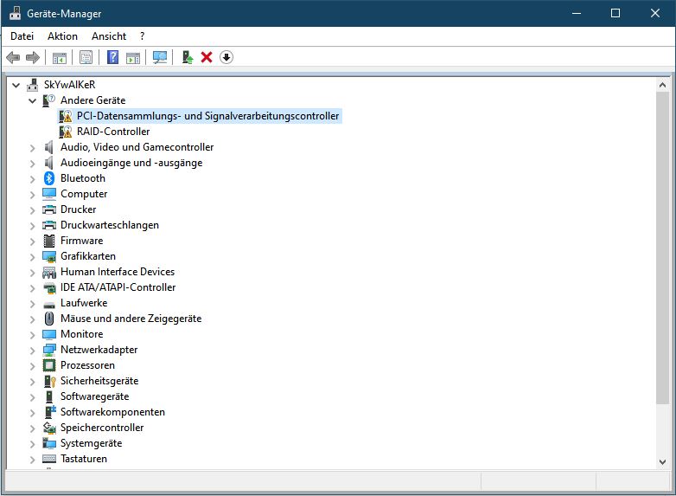Click the Human Interface Devices icon

(x=49, y=272)
